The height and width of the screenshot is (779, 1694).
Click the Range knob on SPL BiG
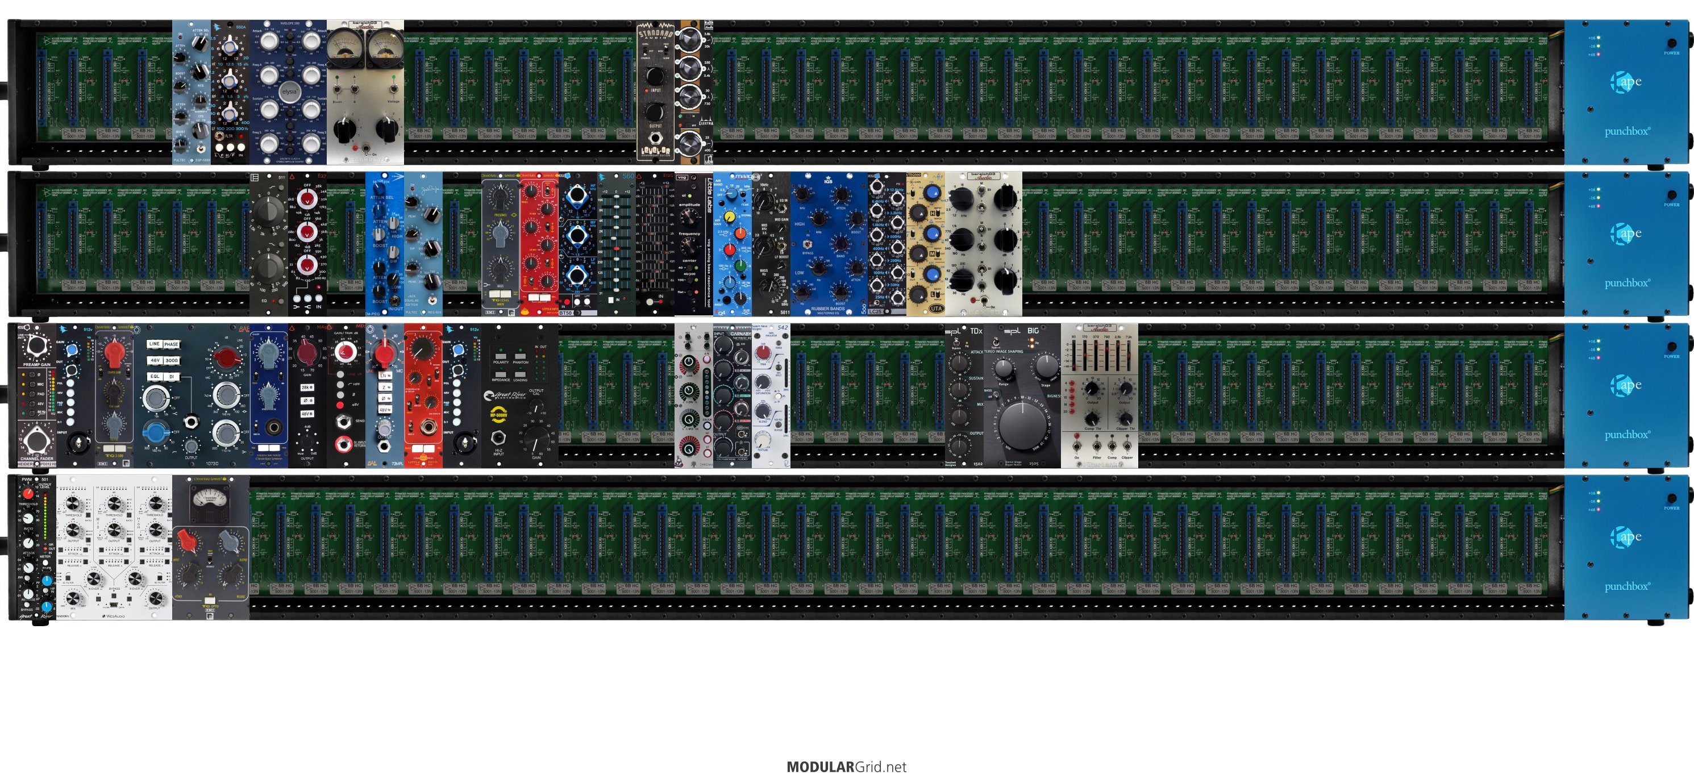(x=1004, y=369)
